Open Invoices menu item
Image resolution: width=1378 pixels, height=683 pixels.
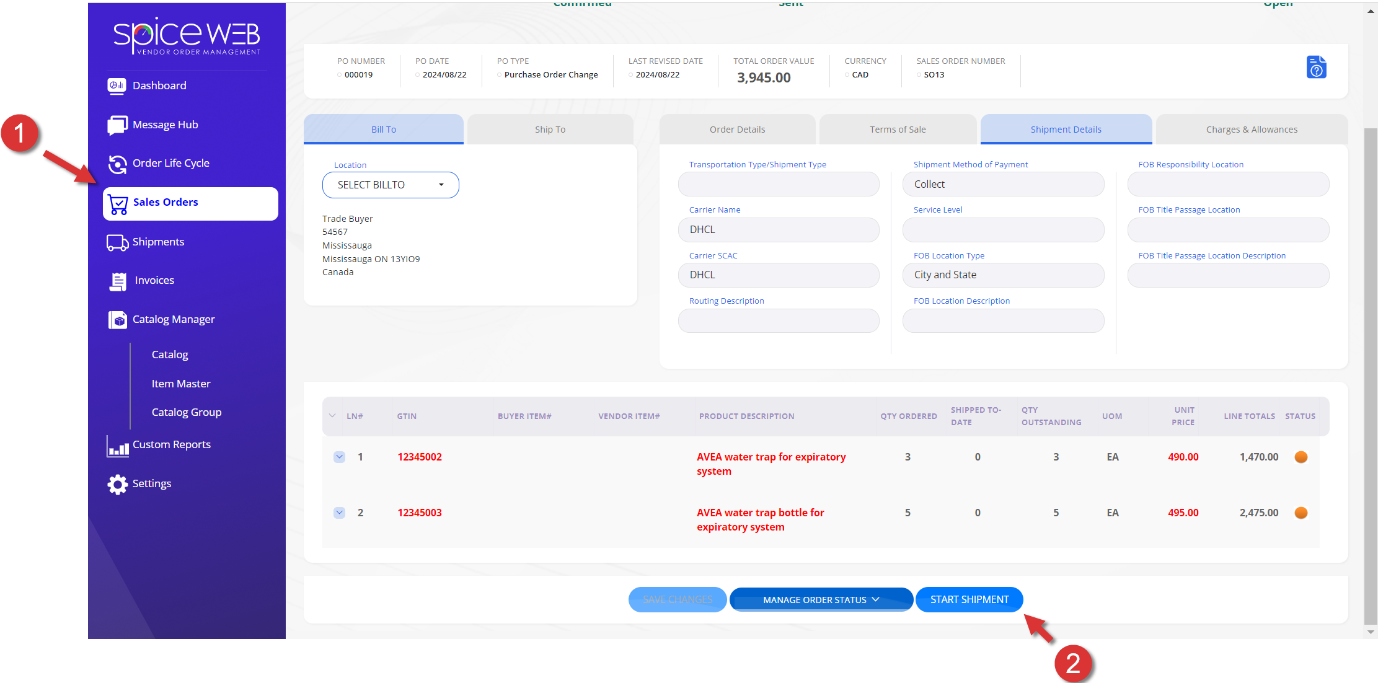(154, 280)
